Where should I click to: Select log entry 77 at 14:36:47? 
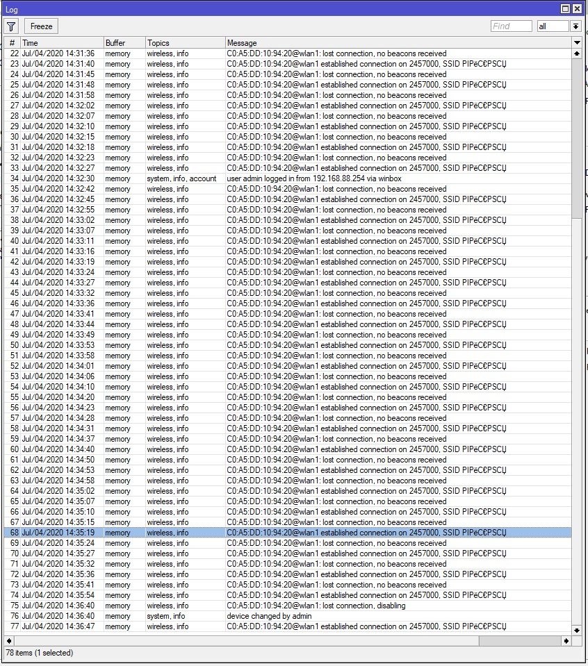[288, 626]
